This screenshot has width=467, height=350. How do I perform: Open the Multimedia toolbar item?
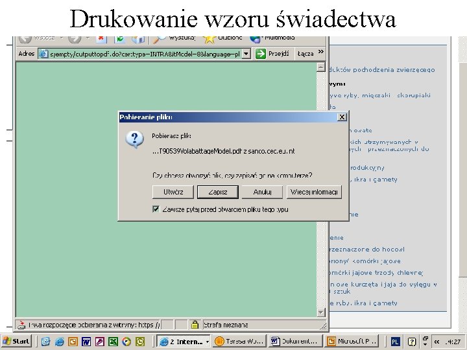click(272, 38)
